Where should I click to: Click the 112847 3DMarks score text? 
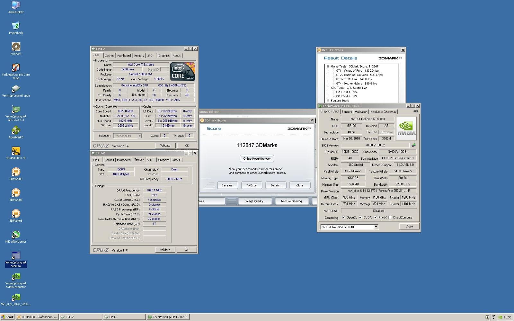coord(257,145)
